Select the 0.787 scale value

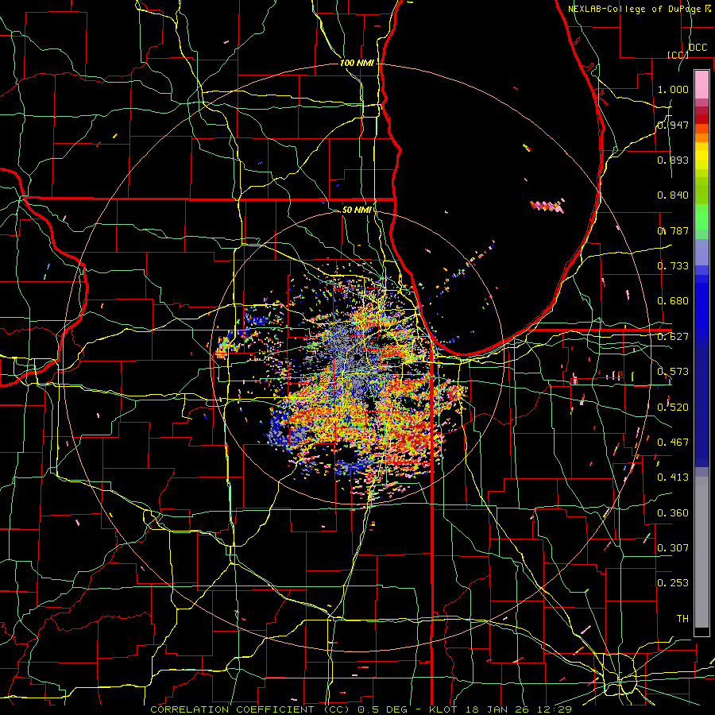(673, 230)
